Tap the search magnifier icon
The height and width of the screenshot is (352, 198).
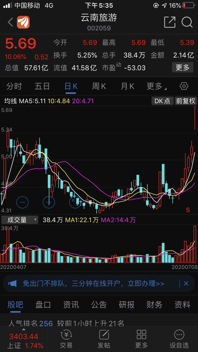pos(187,22)
